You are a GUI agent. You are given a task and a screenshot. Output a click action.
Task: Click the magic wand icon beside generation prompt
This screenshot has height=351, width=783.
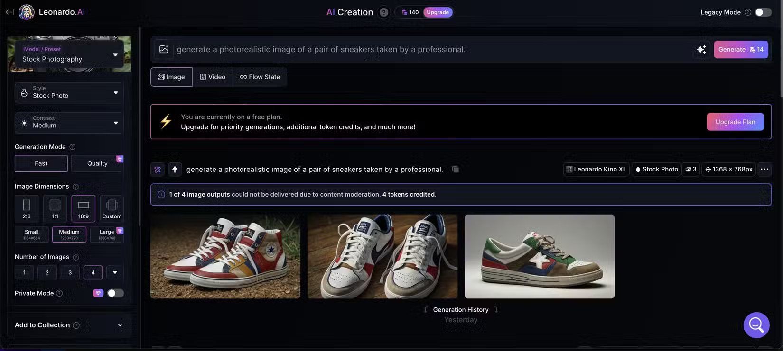click(x=158, y=170)
